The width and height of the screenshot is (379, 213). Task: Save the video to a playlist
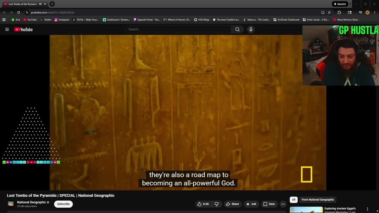point(269,204)
